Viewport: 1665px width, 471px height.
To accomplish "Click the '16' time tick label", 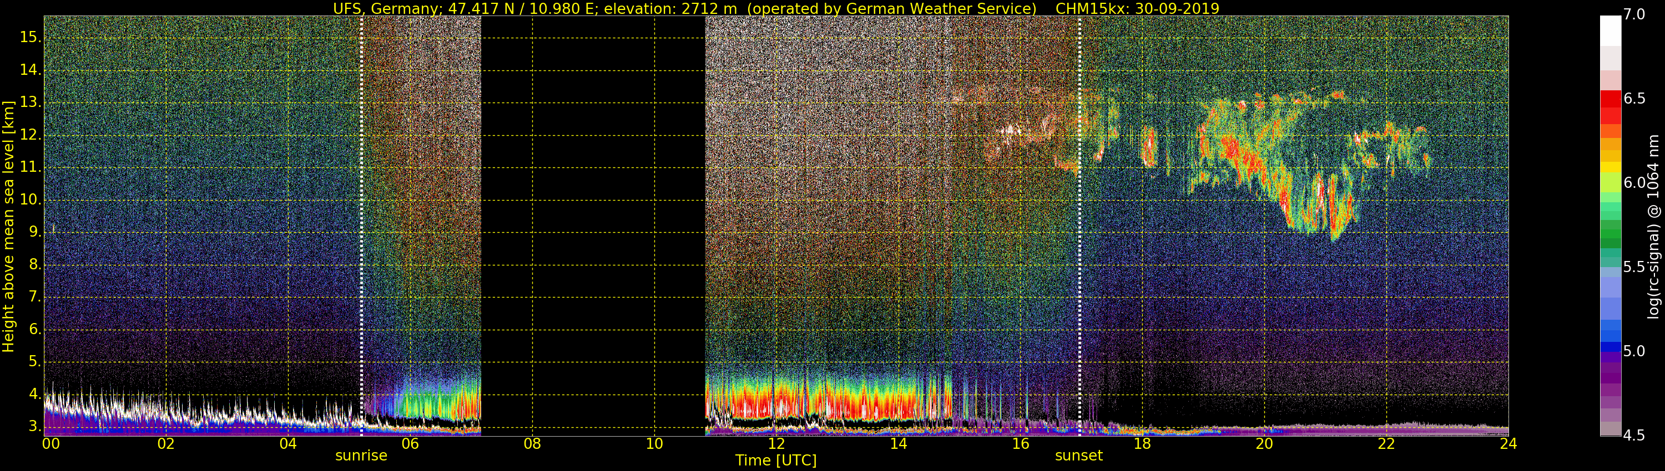I will tap(1021, 444).
